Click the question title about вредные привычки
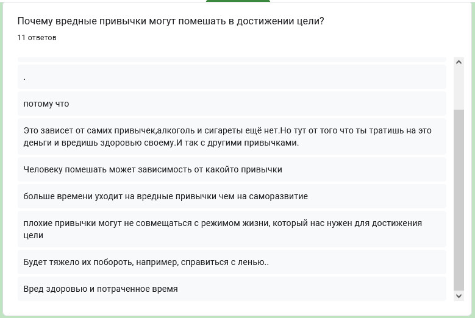475x318 pixels. click(x=171, y=21)
